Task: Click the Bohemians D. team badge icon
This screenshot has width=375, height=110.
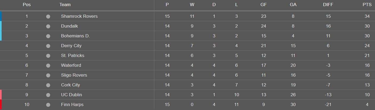Action: 48,36
